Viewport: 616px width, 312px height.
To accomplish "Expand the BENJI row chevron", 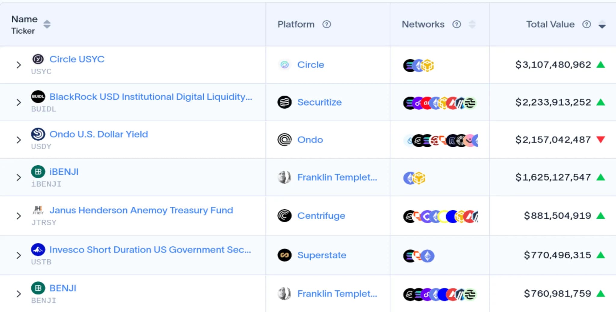I will point(19,294).
